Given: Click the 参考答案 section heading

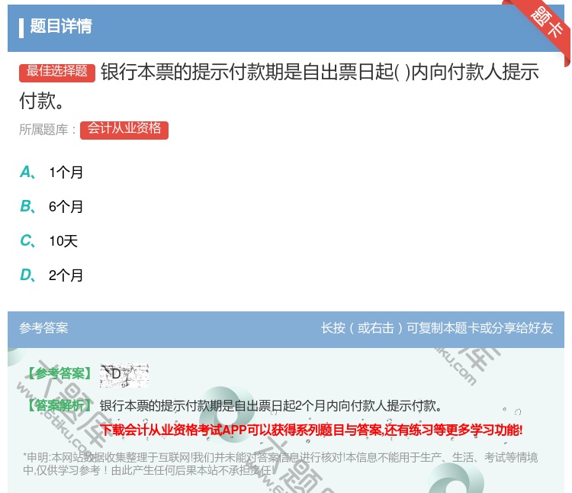Looking at the screenshot, I should click(x=43, y=327).
